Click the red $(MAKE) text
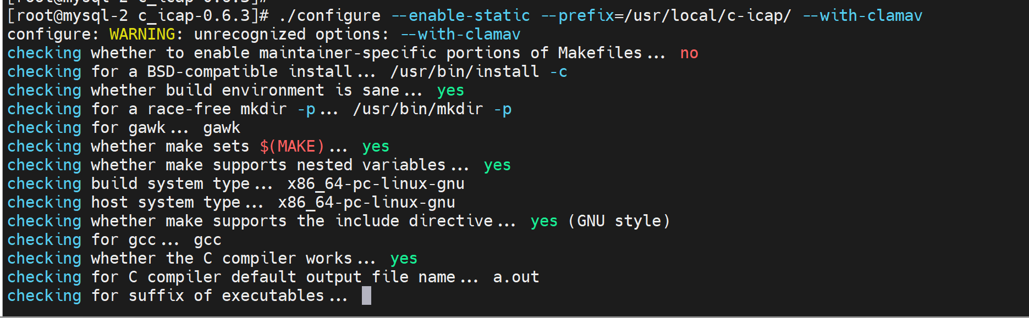This screenshot has width=1029, height=318. (291, 146)
